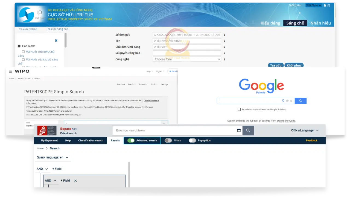
Task: Toggle Espacenet Filters switch
Action: [x=168, y=140]
